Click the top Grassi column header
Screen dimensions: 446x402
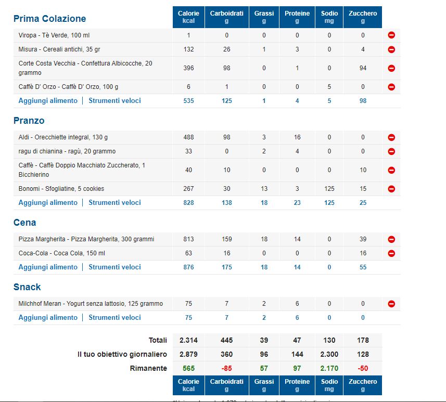264,17
